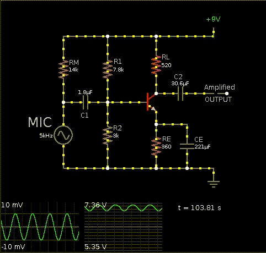
Task: Click the MIC 5kHz AC source
Action: (63, 135)
